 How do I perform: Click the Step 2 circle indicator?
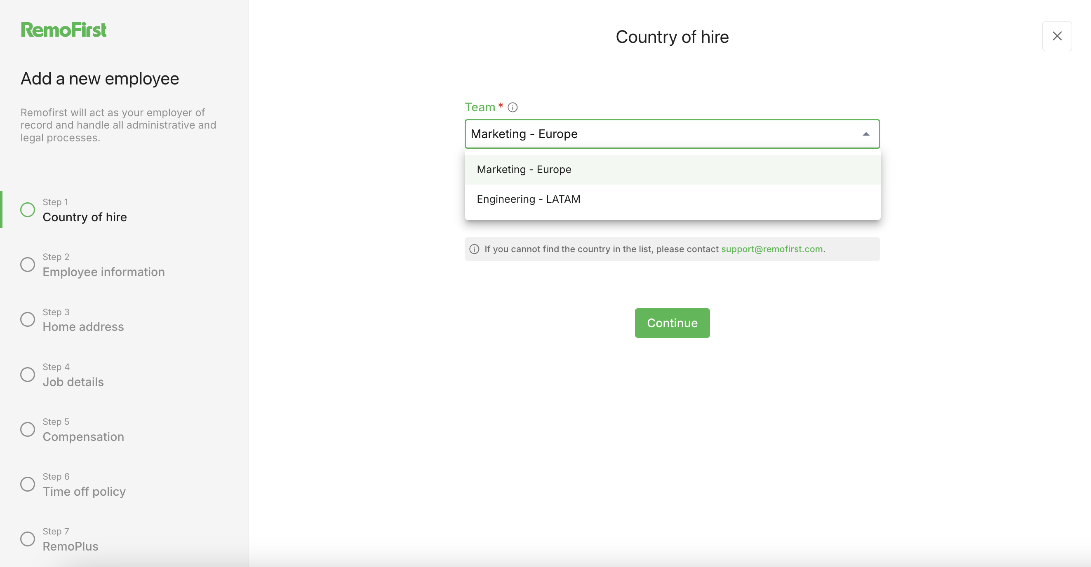(x=28, y=265)
